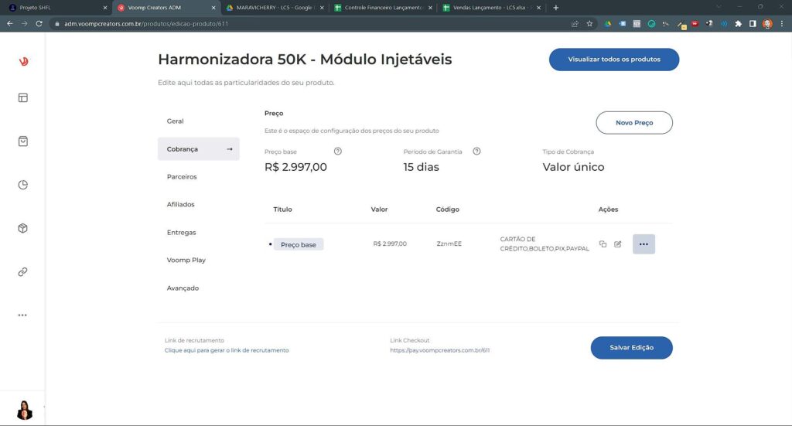Click the Voomp logo in sidebar
Viewport: 792px width, 426px height.
click(22, 61)
